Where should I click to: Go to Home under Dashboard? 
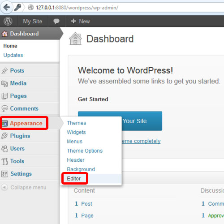tap(10, 46)
